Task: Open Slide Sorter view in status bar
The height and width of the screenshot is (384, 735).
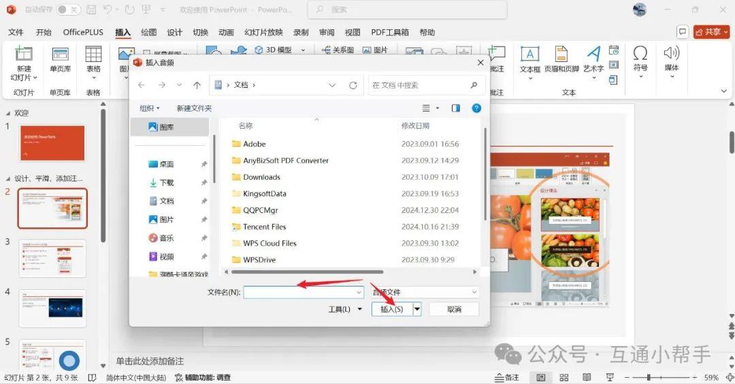Action: pos(564,377)
